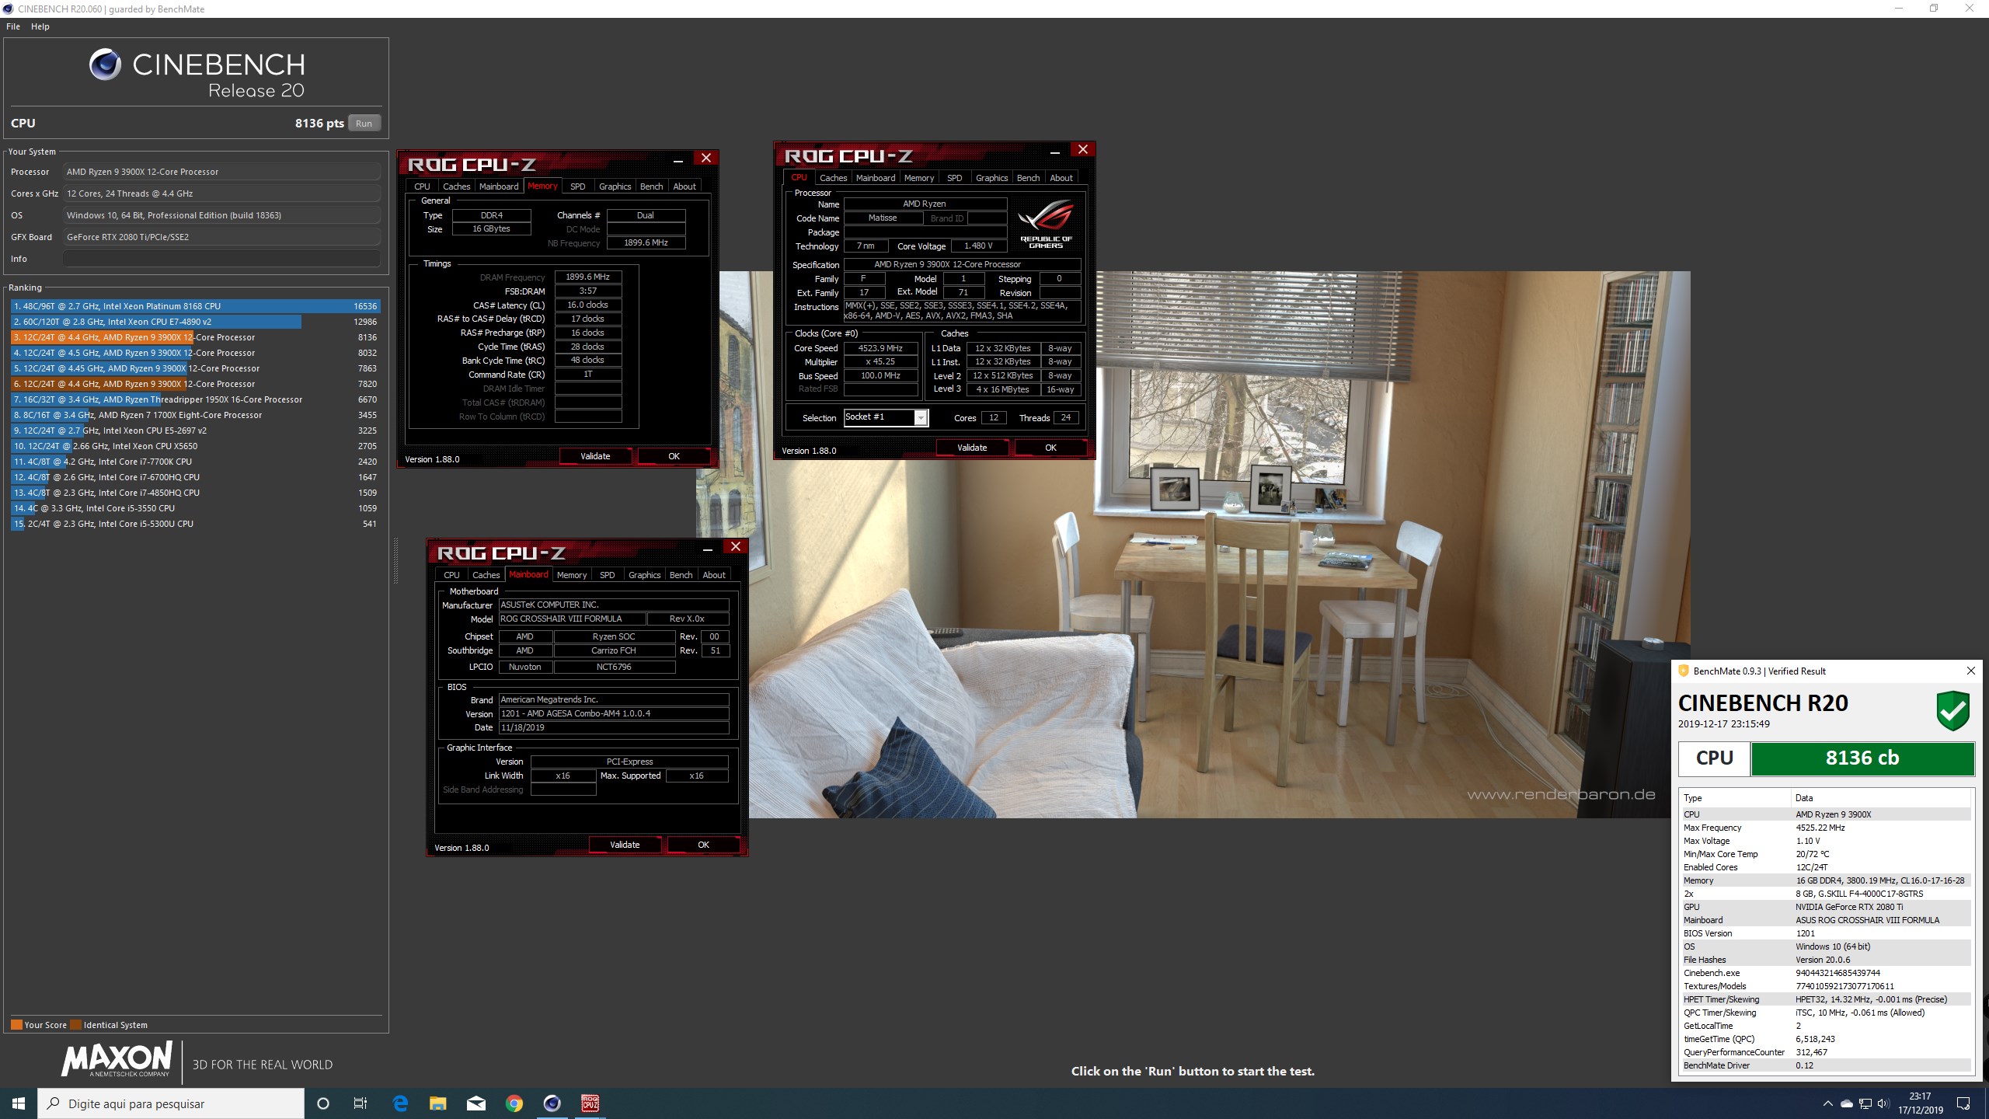Select ranking row 1 Intel Xeon Platinum 8168
The image size is (1989, 1119).
(194, 306)
